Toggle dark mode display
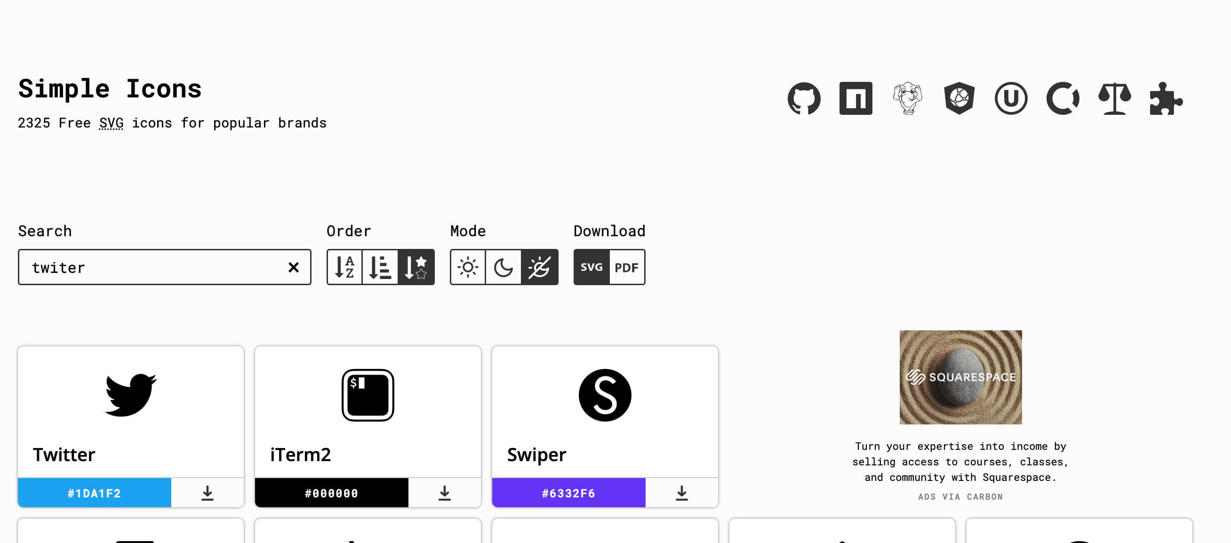The height and width of the screenshot is (543, 1231). (x=504, y=267)
